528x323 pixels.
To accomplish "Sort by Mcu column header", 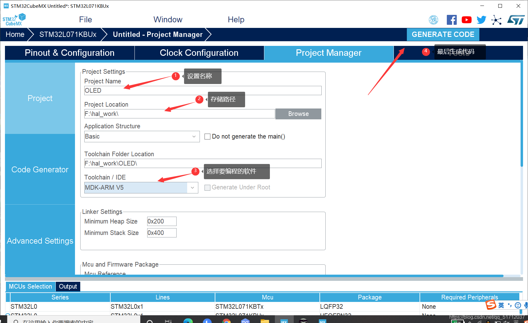I will pyautogui.click(x=267, y=297).
